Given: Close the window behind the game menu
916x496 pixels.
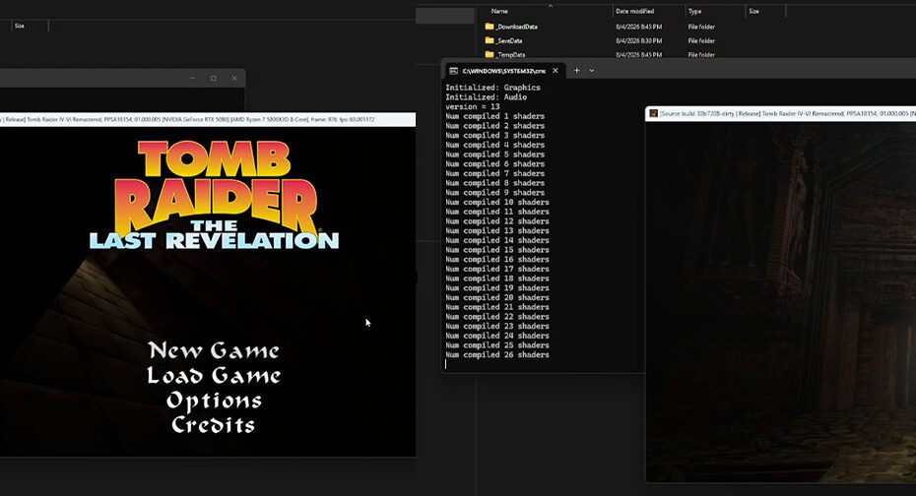Looking at the screenshot, I should click(234, 78).
